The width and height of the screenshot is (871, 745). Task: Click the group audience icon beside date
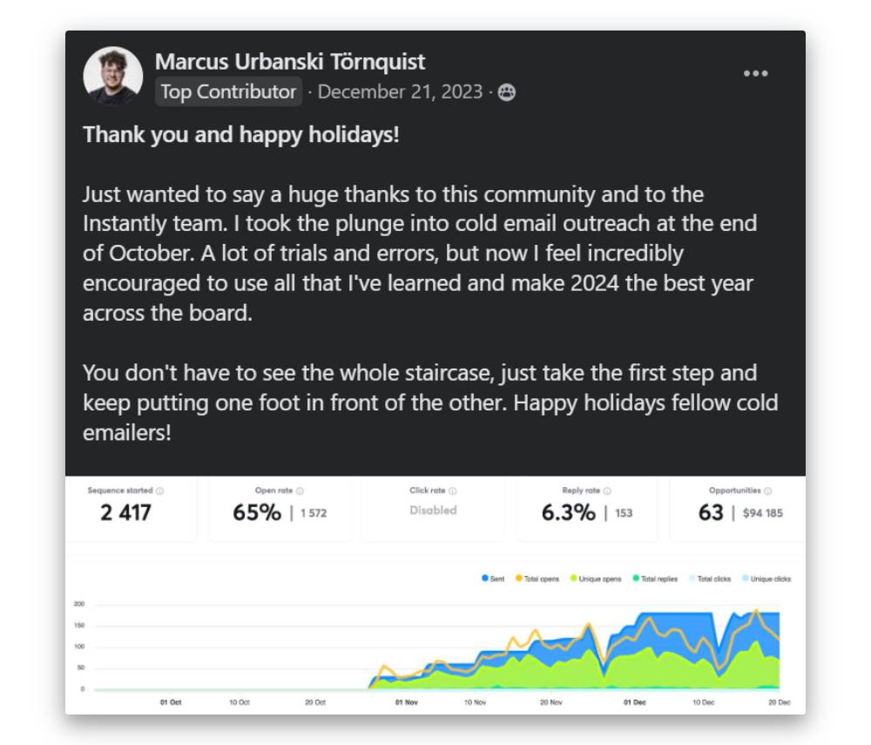(507, 92)
